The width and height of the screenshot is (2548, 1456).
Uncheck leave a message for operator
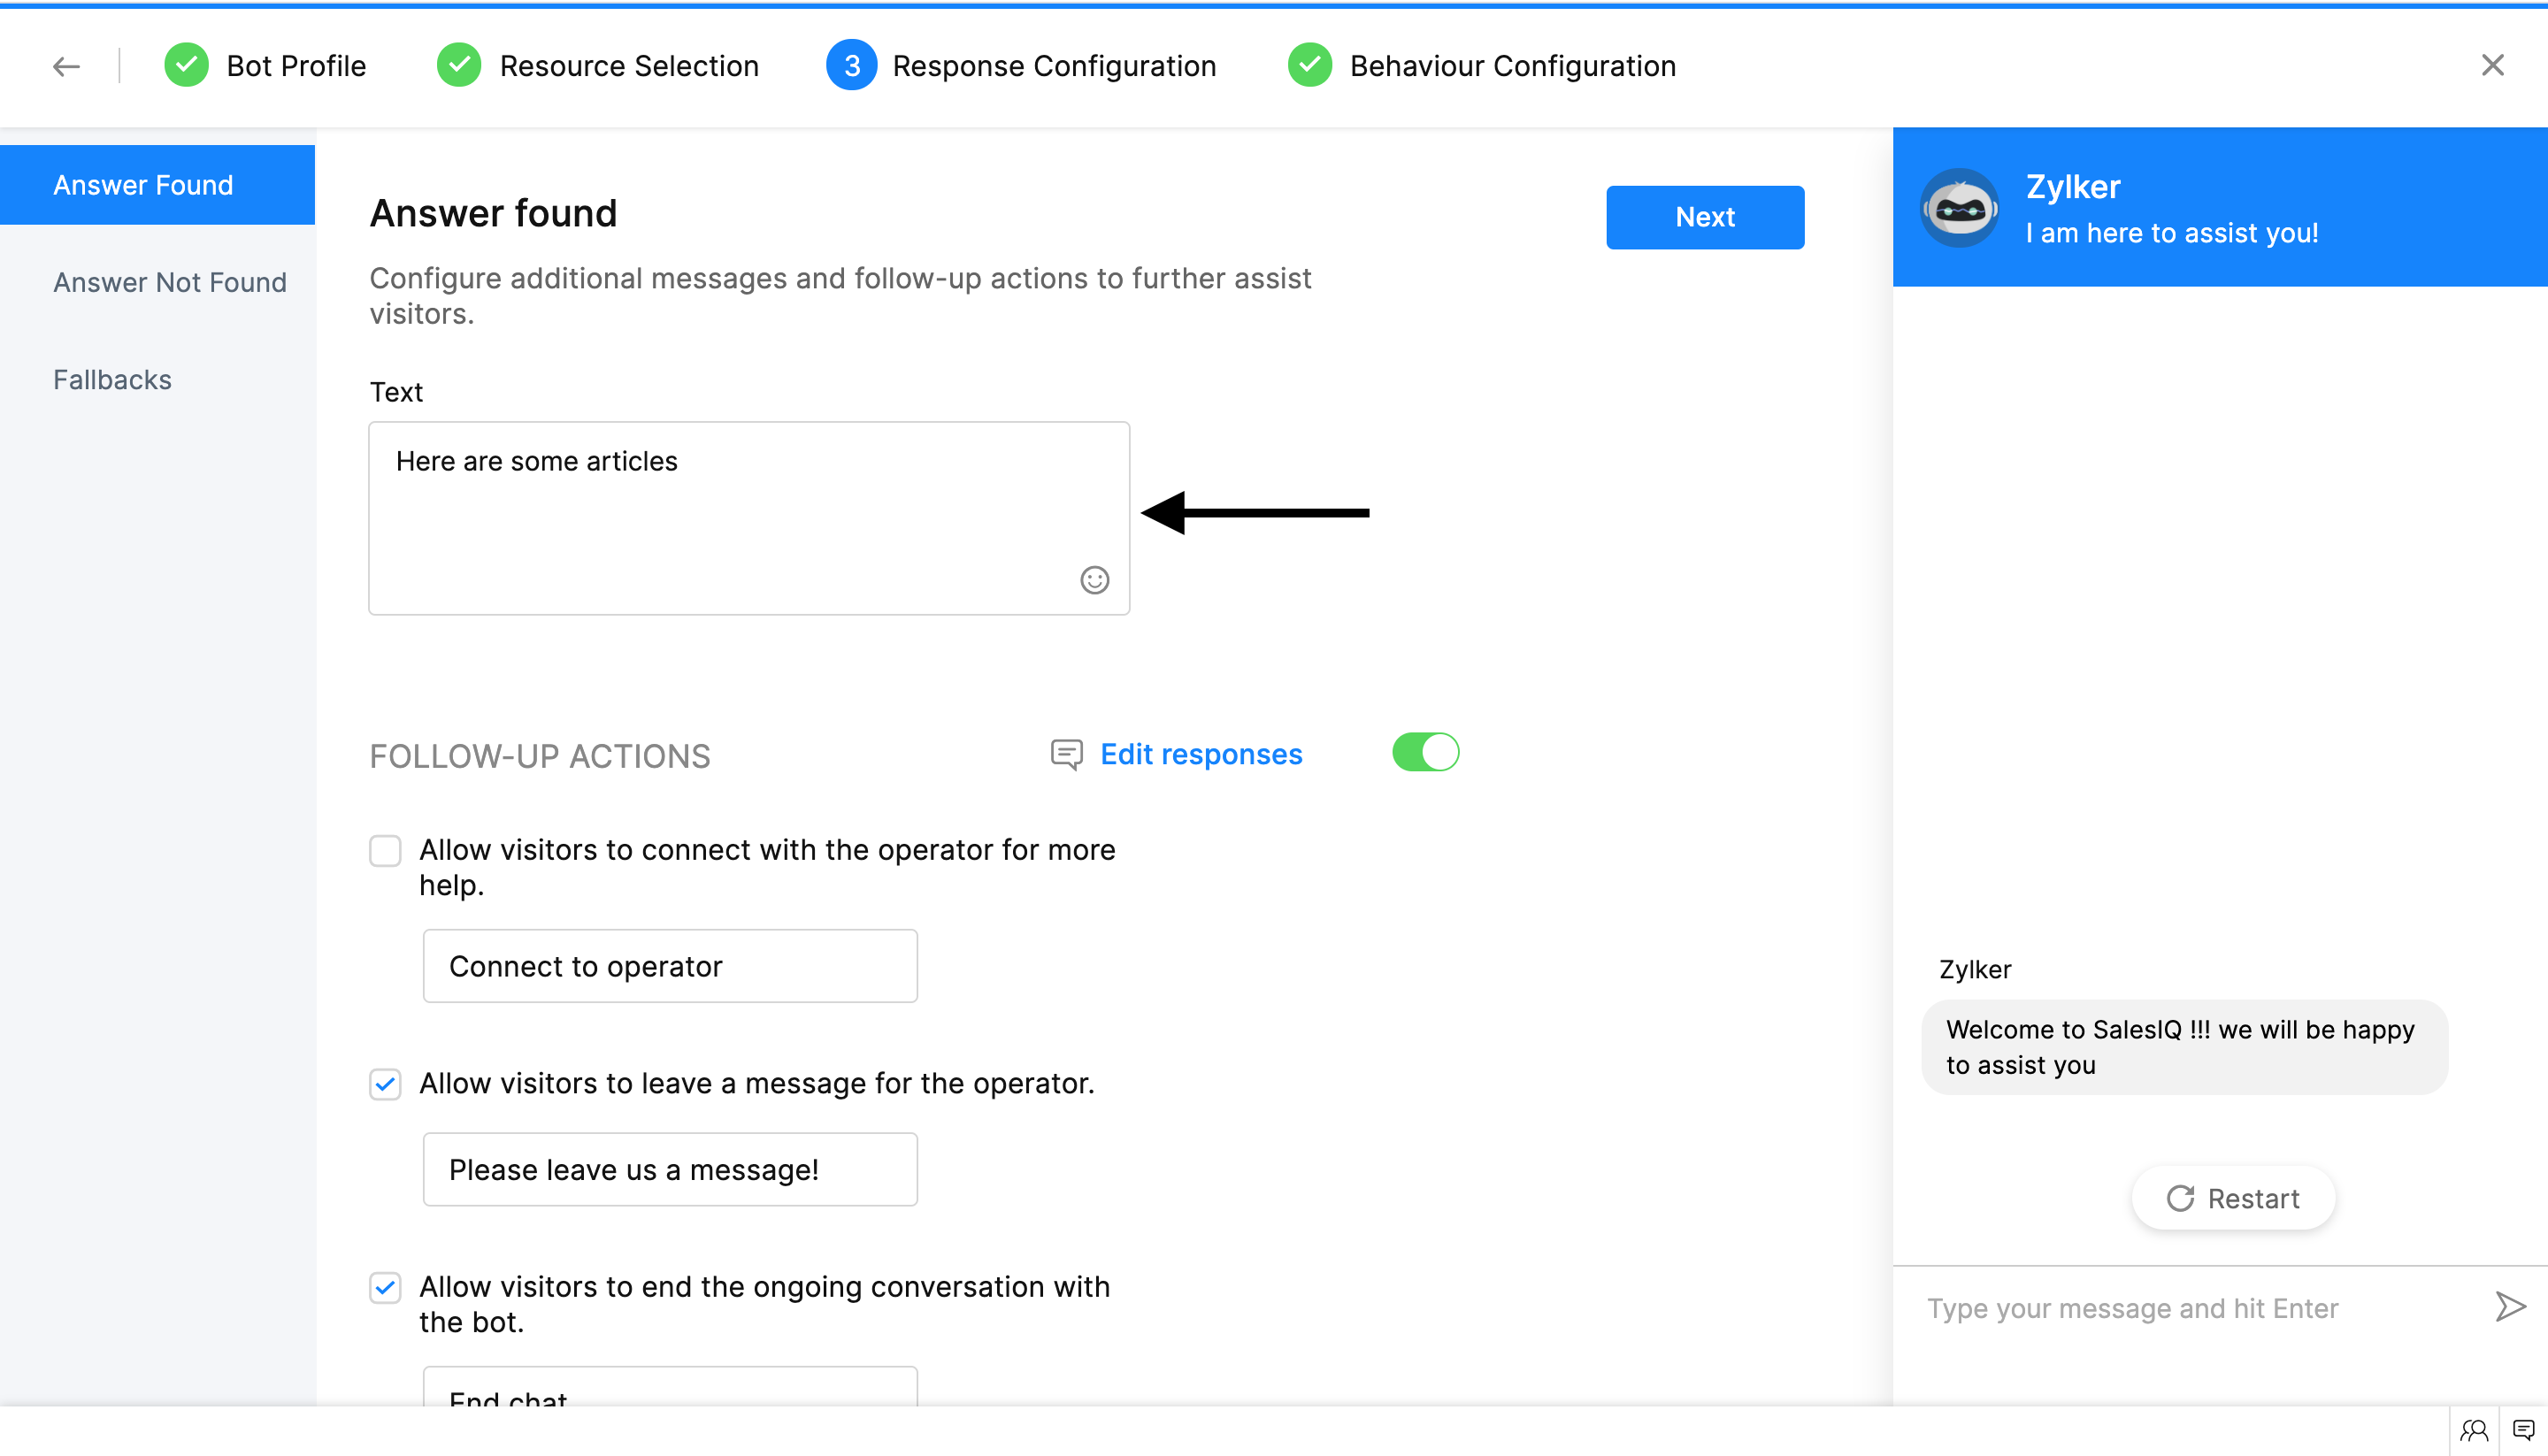point(385,1084)
